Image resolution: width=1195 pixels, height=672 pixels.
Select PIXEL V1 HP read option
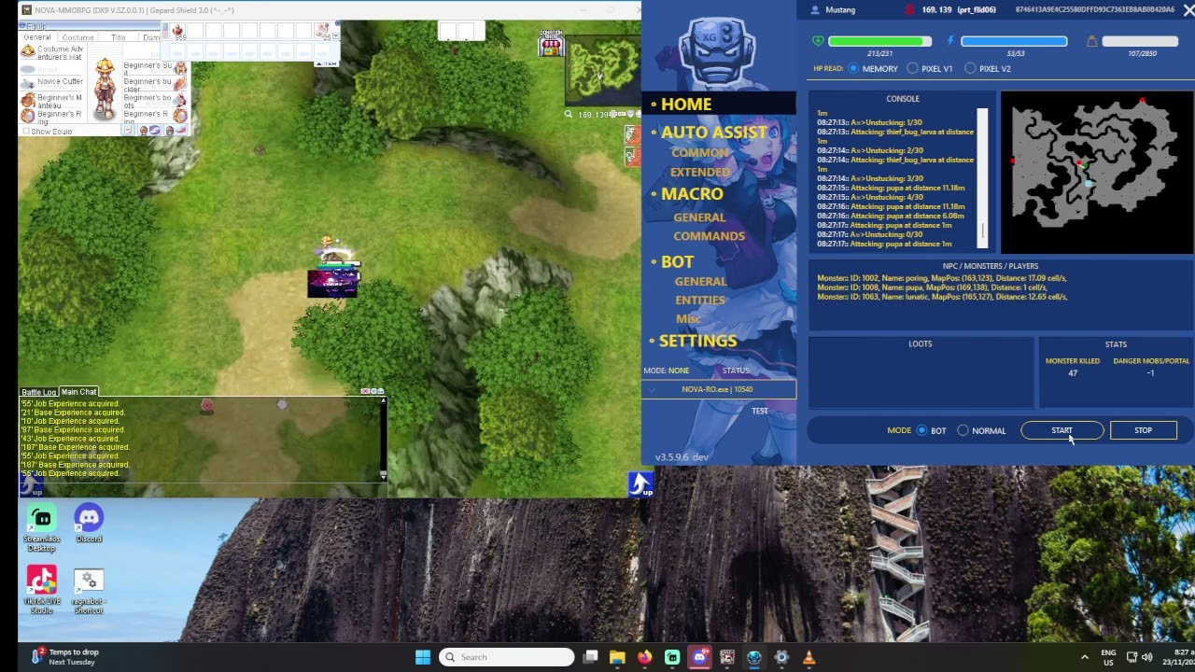point(913,68)
